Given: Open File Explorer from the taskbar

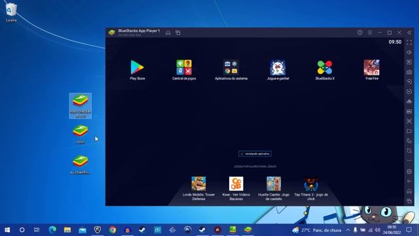Looking at the screenshot, I should (x=67, y=230).
